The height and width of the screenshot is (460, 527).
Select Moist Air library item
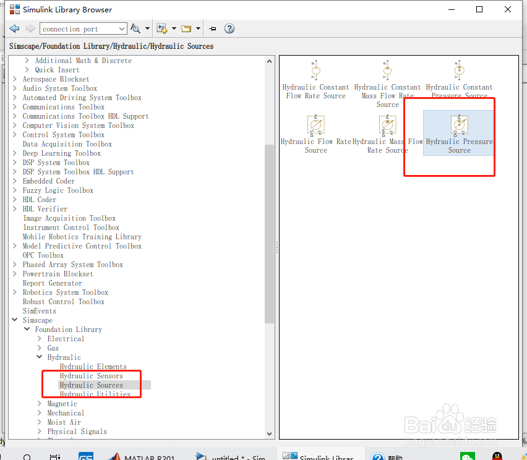[64, 422]
